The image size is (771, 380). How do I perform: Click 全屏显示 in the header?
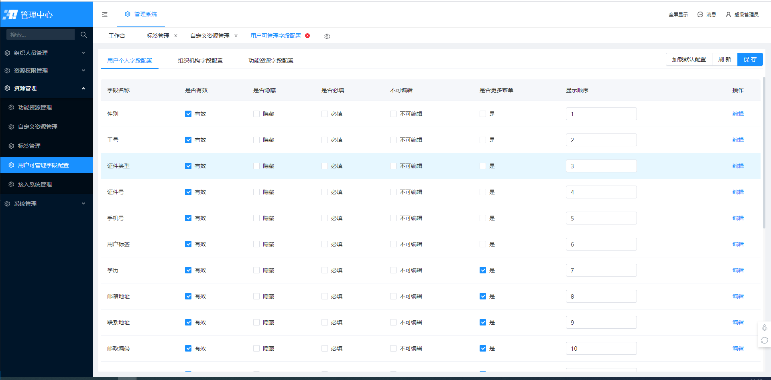678,14
